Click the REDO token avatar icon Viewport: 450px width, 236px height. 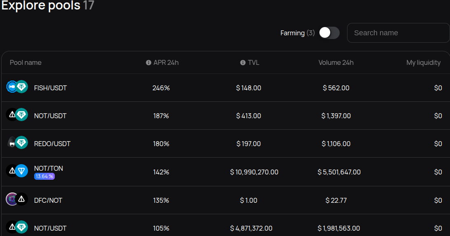[x=12, y=143]
